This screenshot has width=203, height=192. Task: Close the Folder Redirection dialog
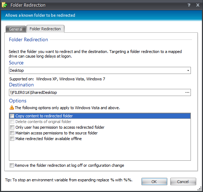coord(198,5)
